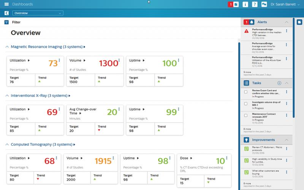Open the Computed Tomography systems link
Viewport: 304px width, 190px height.
pos(43,145)
